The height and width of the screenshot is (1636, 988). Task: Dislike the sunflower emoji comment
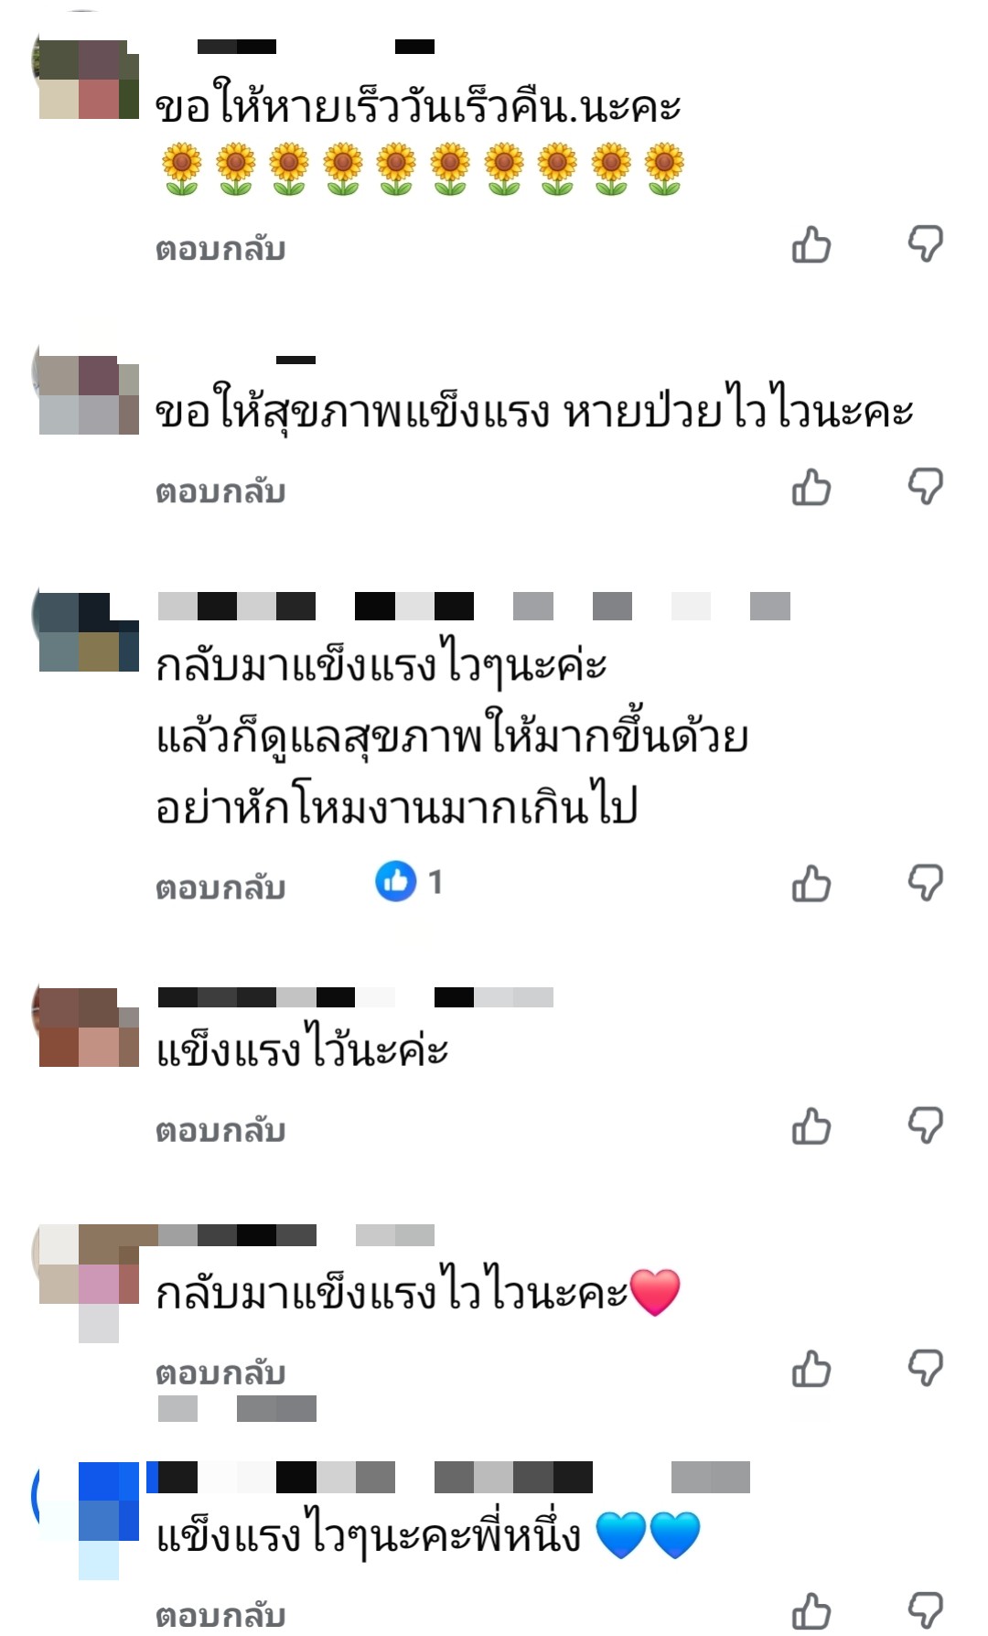925,245
